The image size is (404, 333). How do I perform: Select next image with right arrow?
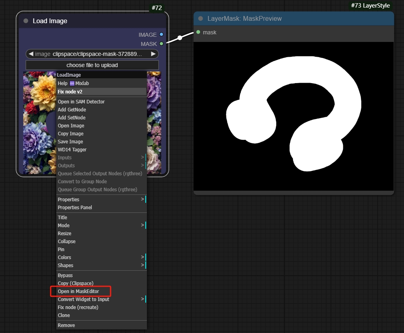click(153, 54)
